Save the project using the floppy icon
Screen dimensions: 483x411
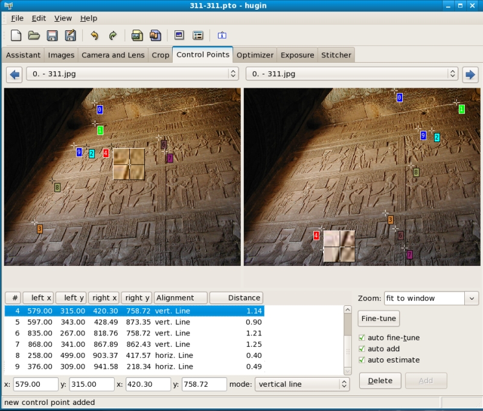(x=52, y=36)
